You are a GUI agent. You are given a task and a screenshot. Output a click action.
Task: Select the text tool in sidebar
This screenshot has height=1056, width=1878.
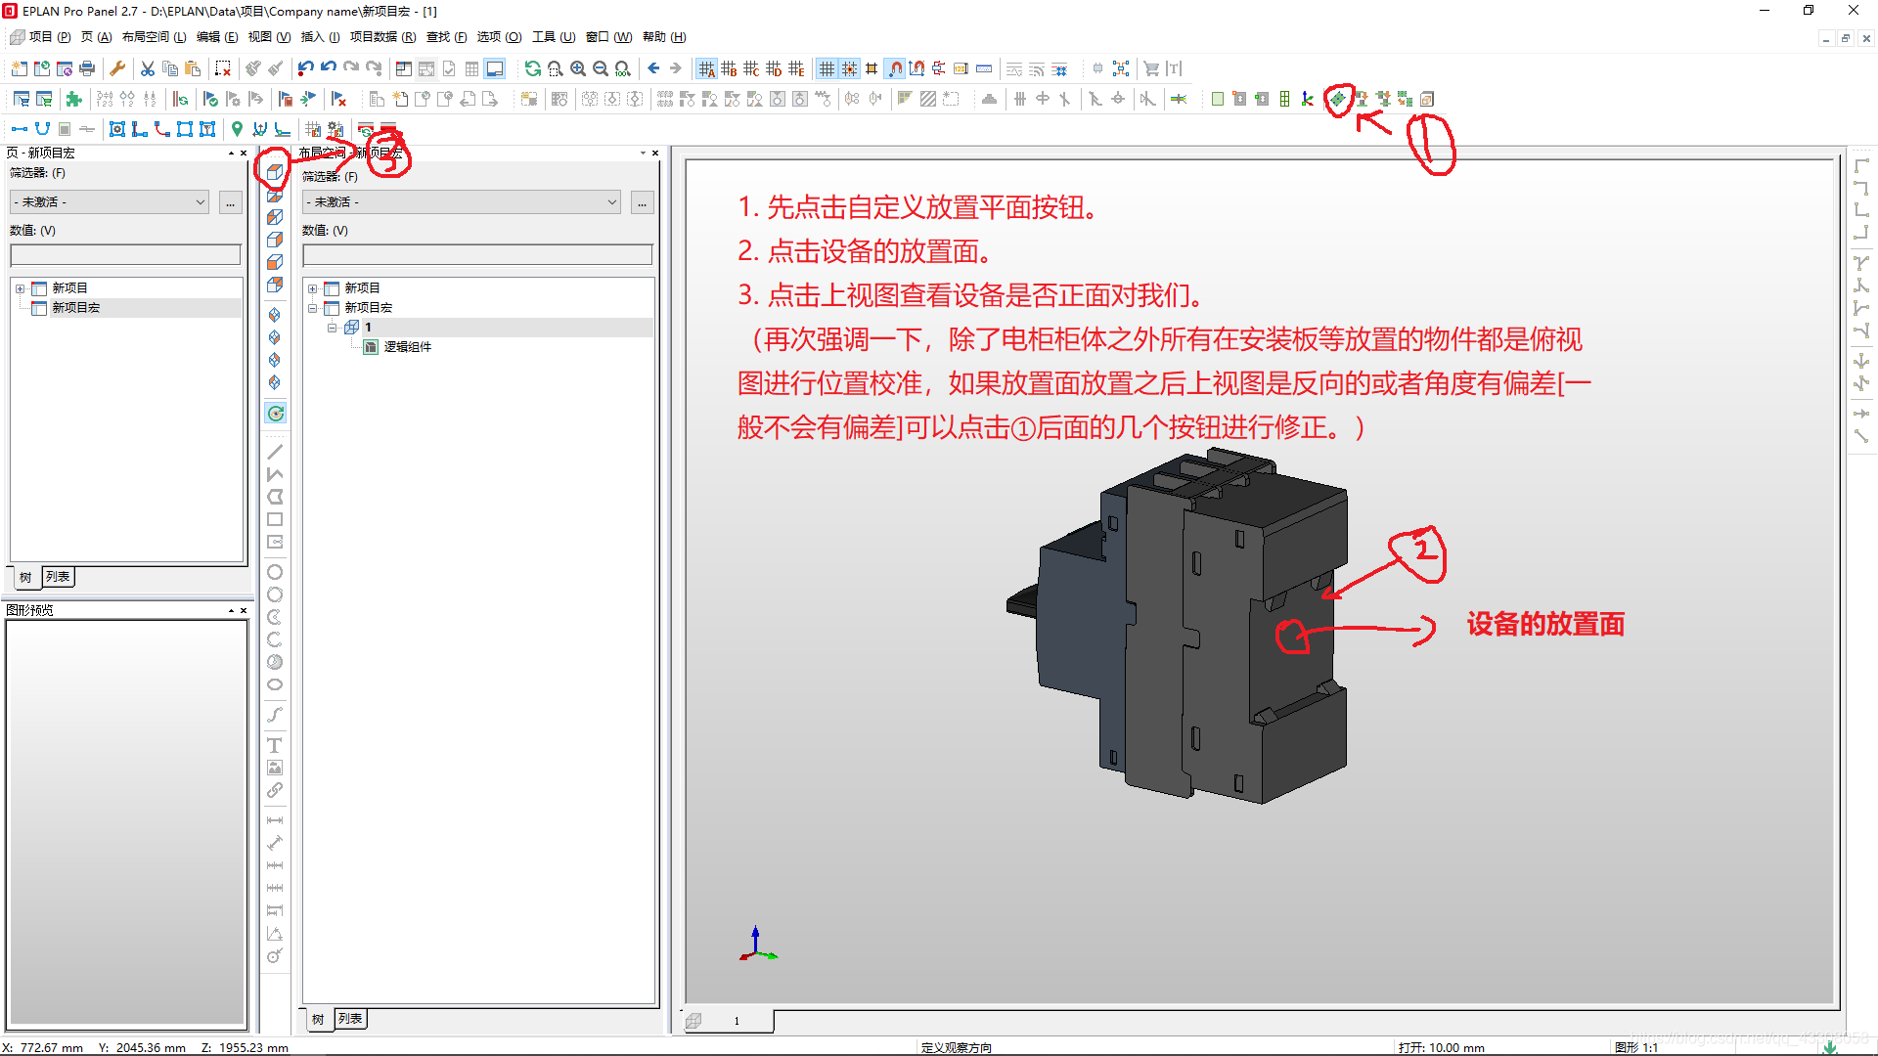pyautogui.click(x=275, y=745)
